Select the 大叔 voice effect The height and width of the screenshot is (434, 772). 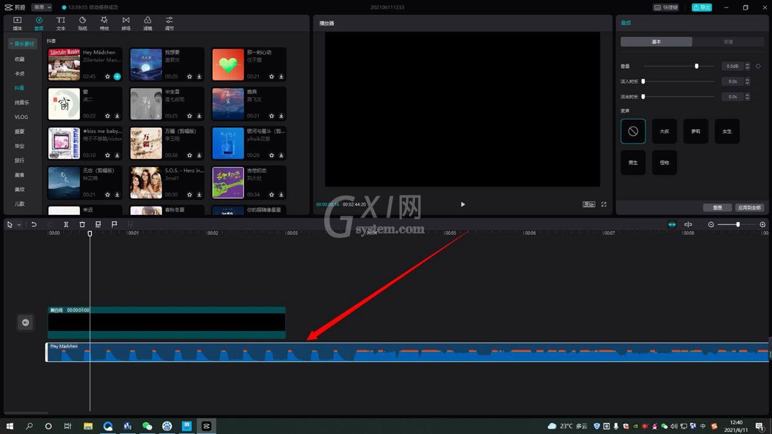pyautogui.click(x=665, y=131)
